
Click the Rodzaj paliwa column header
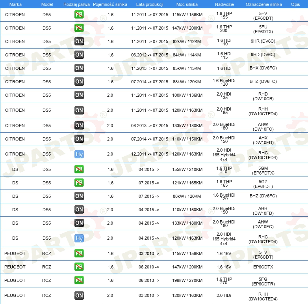[76, 4]
